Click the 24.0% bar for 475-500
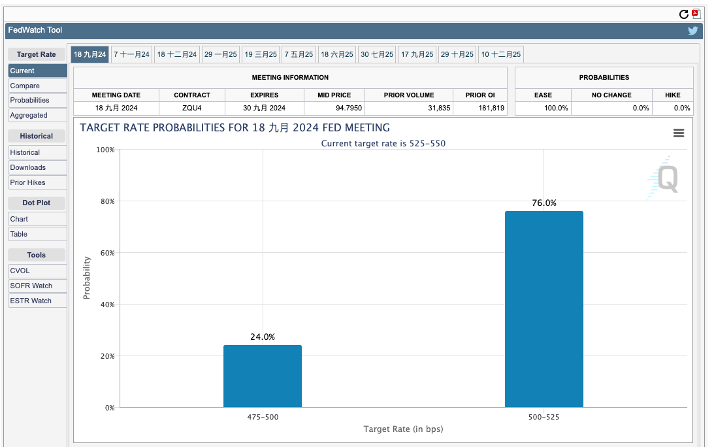714x447 pixels. (x=262, y=376)
